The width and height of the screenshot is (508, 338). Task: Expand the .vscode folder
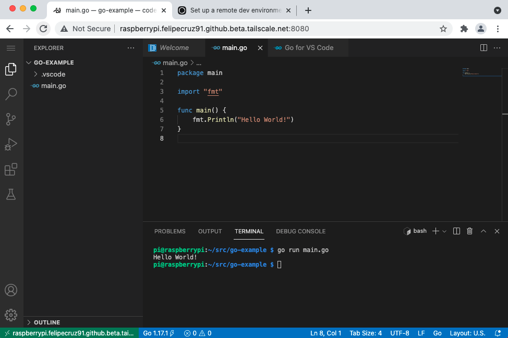point(83,74)
